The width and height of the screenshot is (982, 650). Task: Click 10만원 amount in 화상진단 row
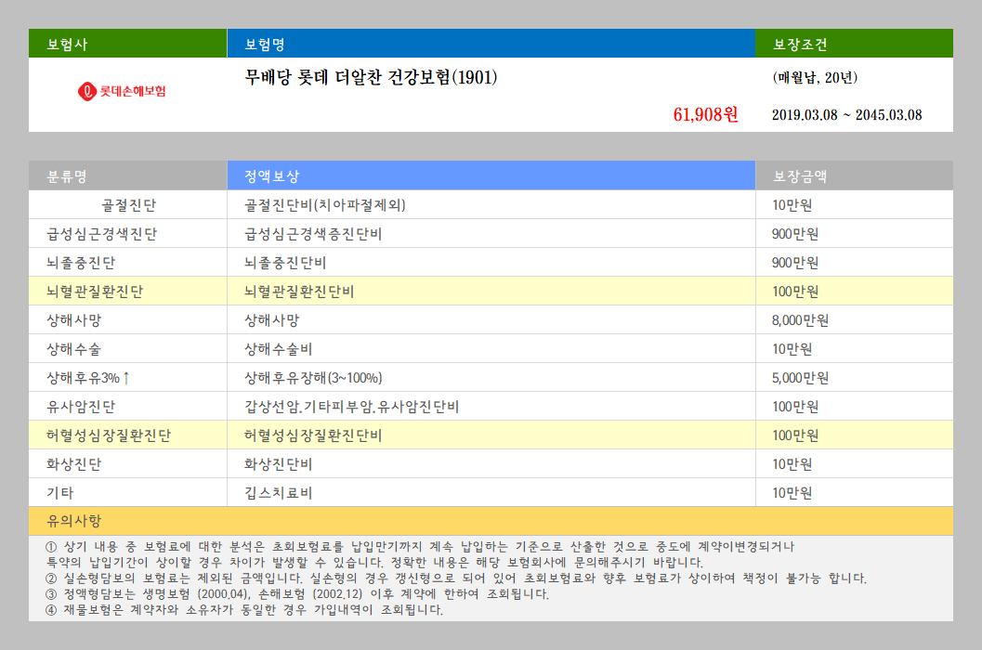click(854, 464)
